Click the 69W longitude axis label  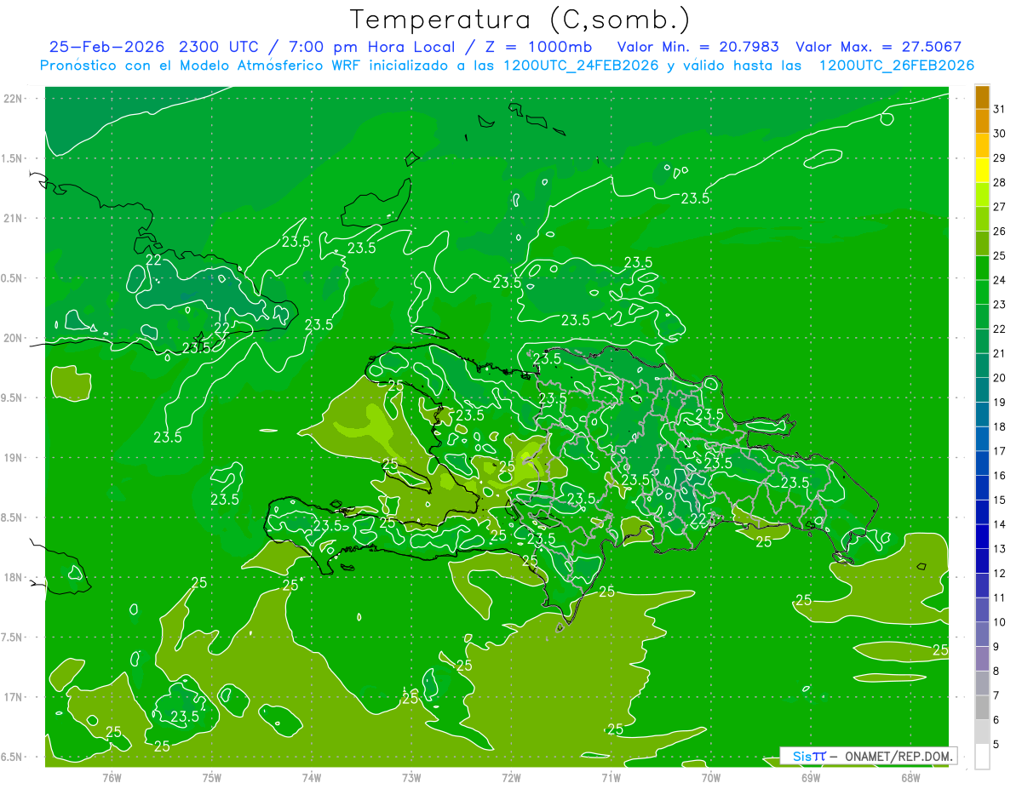[x=811, y=777]
